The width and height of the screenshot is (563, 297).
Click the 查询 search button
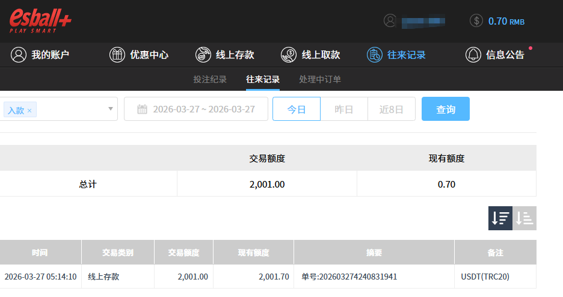coord(445,109)
